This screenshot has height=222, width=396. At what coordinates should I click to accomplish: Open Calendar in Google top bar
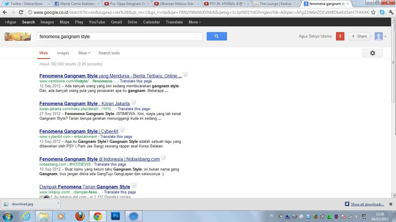pyautogui.click(x=152, y=22)
